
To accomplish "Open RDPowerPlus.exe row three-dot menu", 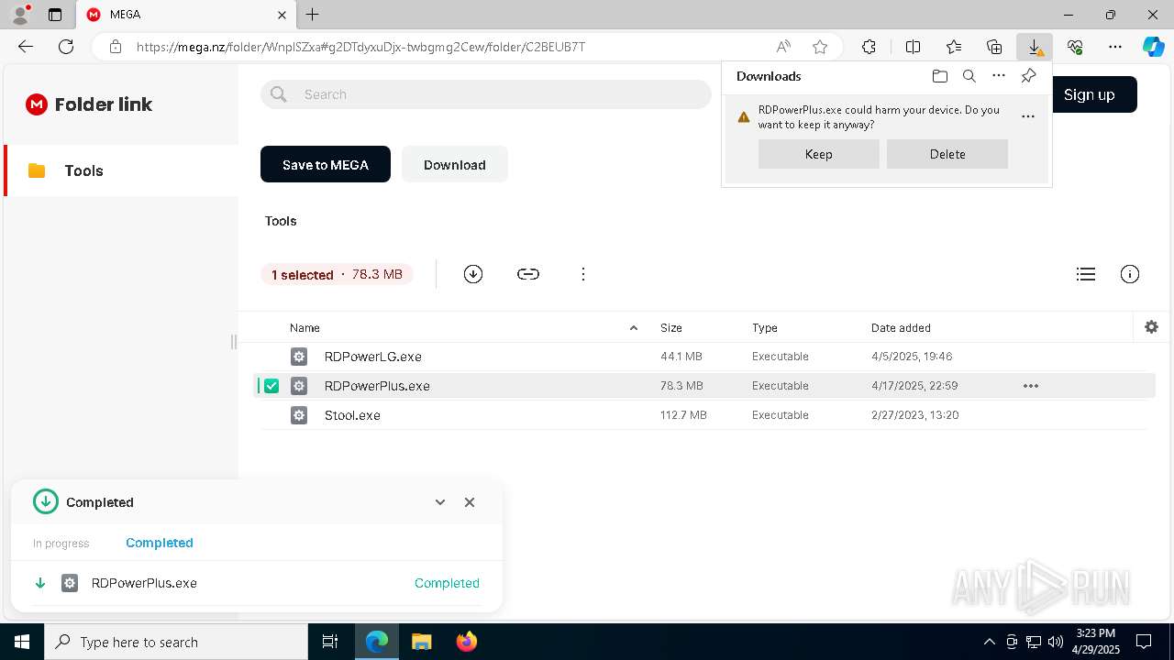I will 1031,386.
